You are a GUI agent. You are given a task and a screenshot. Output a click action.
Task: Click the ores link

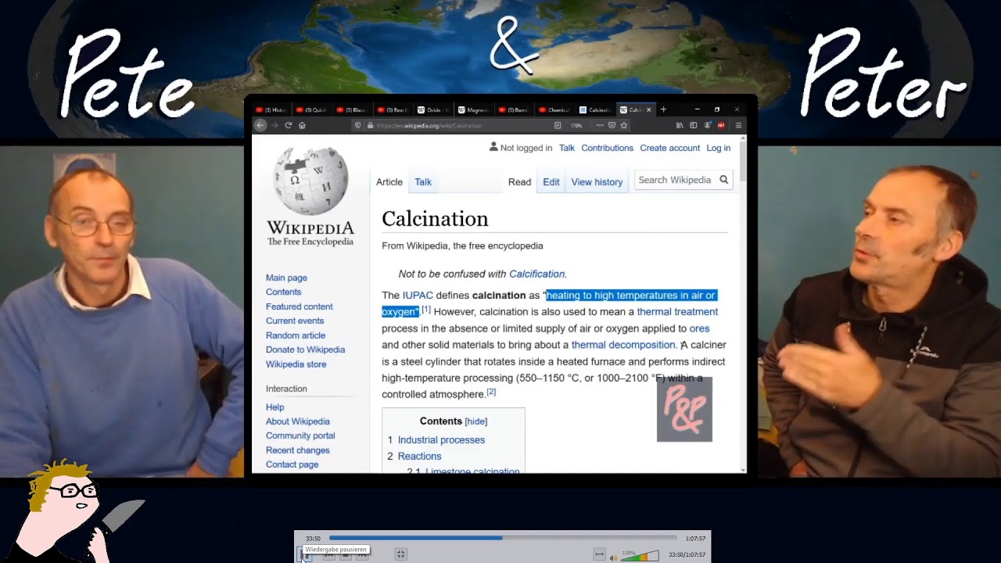tap(699, 328)
